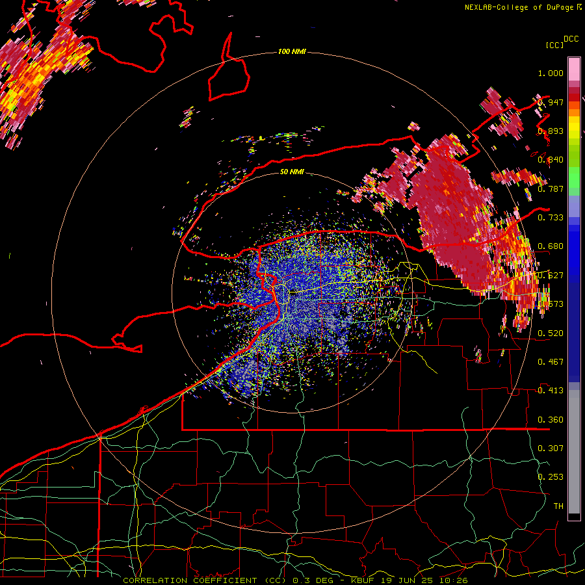The height and width of the screenshot is (585, 585).
Task: Select the 0.520 scale value
Action: [551, 333]
